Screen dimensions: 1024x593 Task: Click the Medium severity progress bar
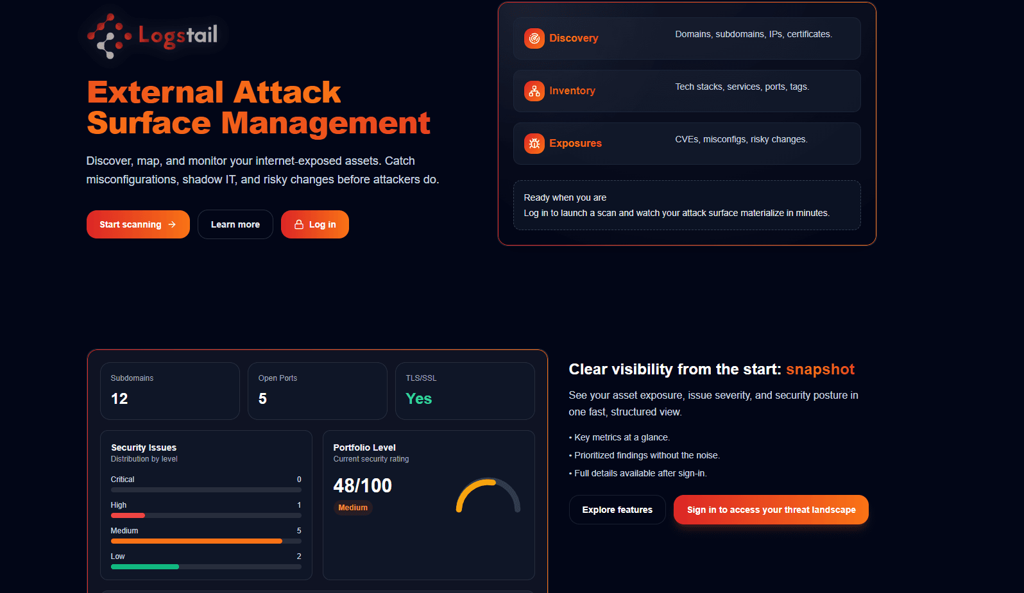click(x=206, y=541)
